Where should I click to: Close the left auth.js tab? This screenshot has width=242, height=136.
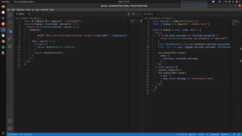[x=29, y=14]
